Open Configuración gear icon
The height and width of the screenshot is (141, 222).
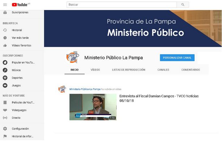tap(5, 128)
